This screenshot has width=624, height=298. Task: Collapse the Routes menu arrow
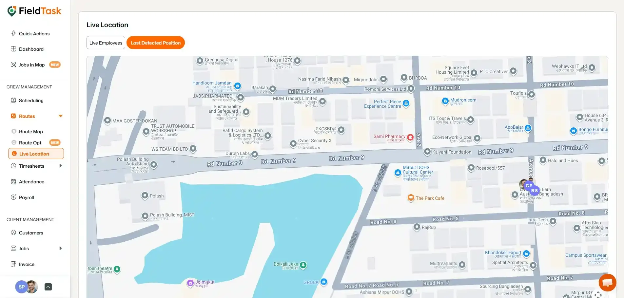coord(61,116)
